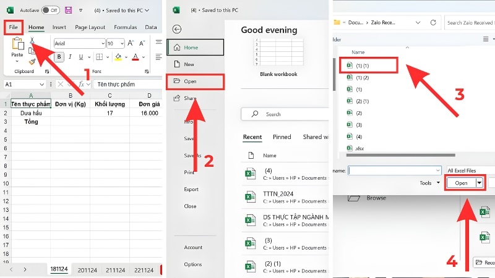Switch to the Pinned tab
495x278 pixels.
tap(282, 137)
